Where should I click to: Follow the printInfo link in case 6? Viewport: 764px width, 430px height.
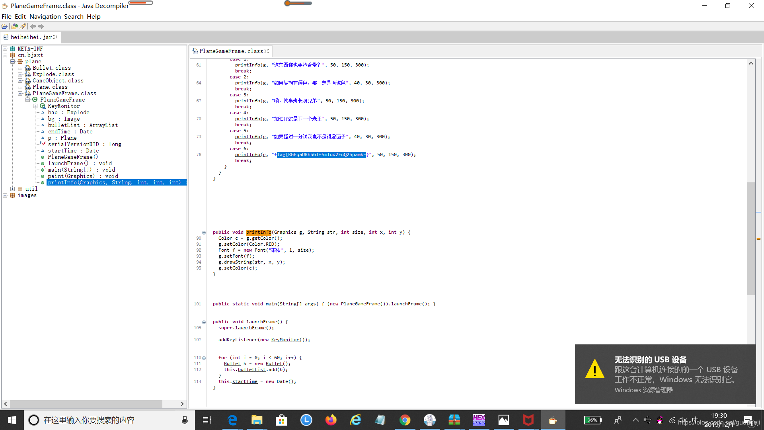coord(248,154)
